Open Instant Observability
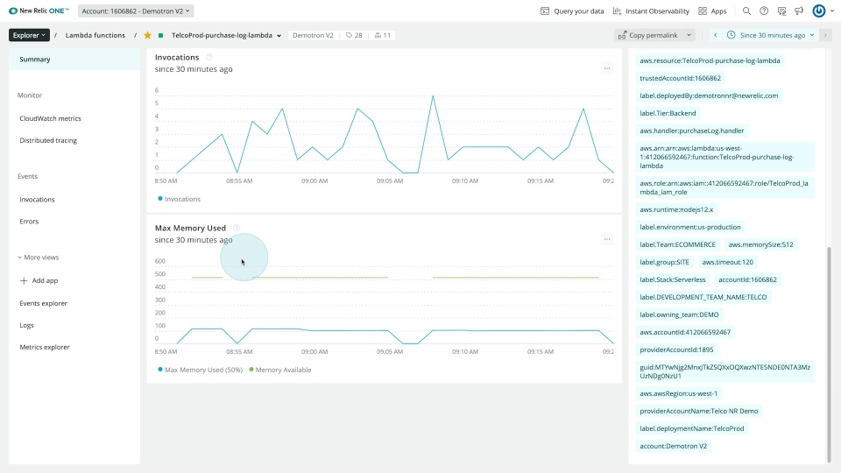841x473 pixels. pyautogui.click(x=651, y=11)
